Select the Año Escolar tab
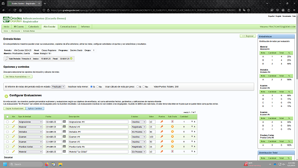Screen dimensions: 298x168 pos(49,27)
